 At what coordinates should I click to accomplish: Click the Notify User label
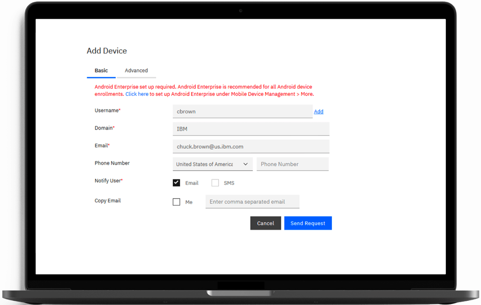109,181
